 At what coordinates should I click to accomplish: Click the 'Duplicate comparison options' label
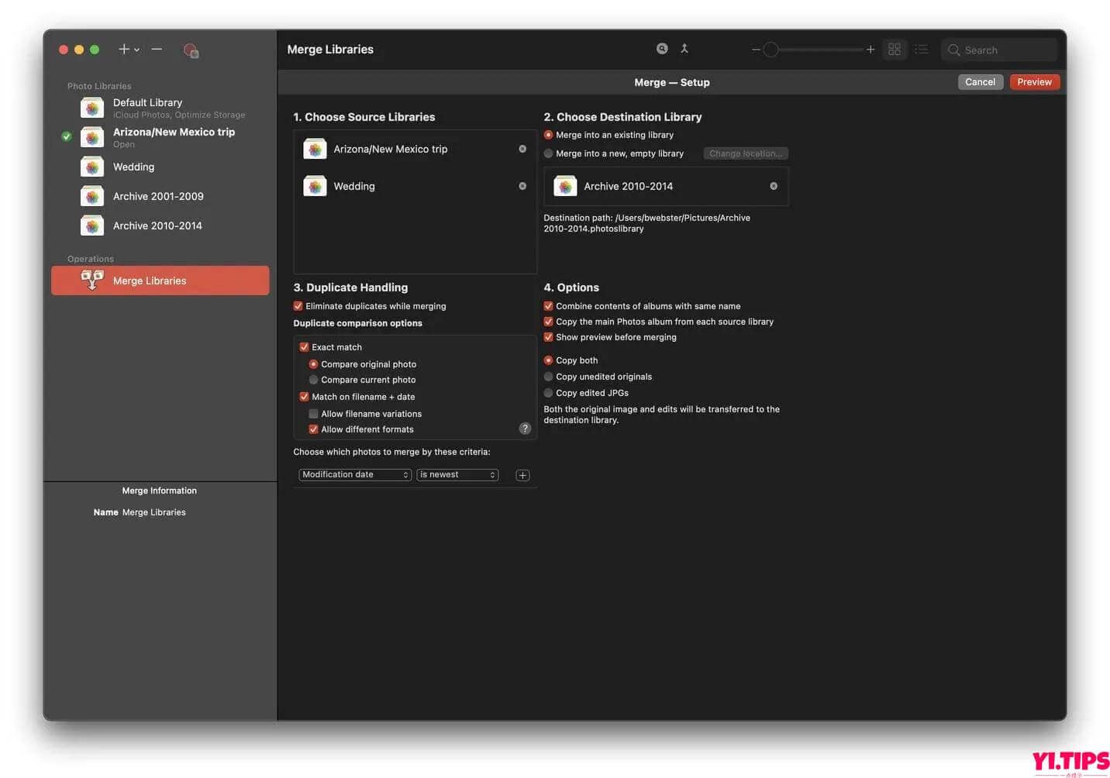click(358, 323)
